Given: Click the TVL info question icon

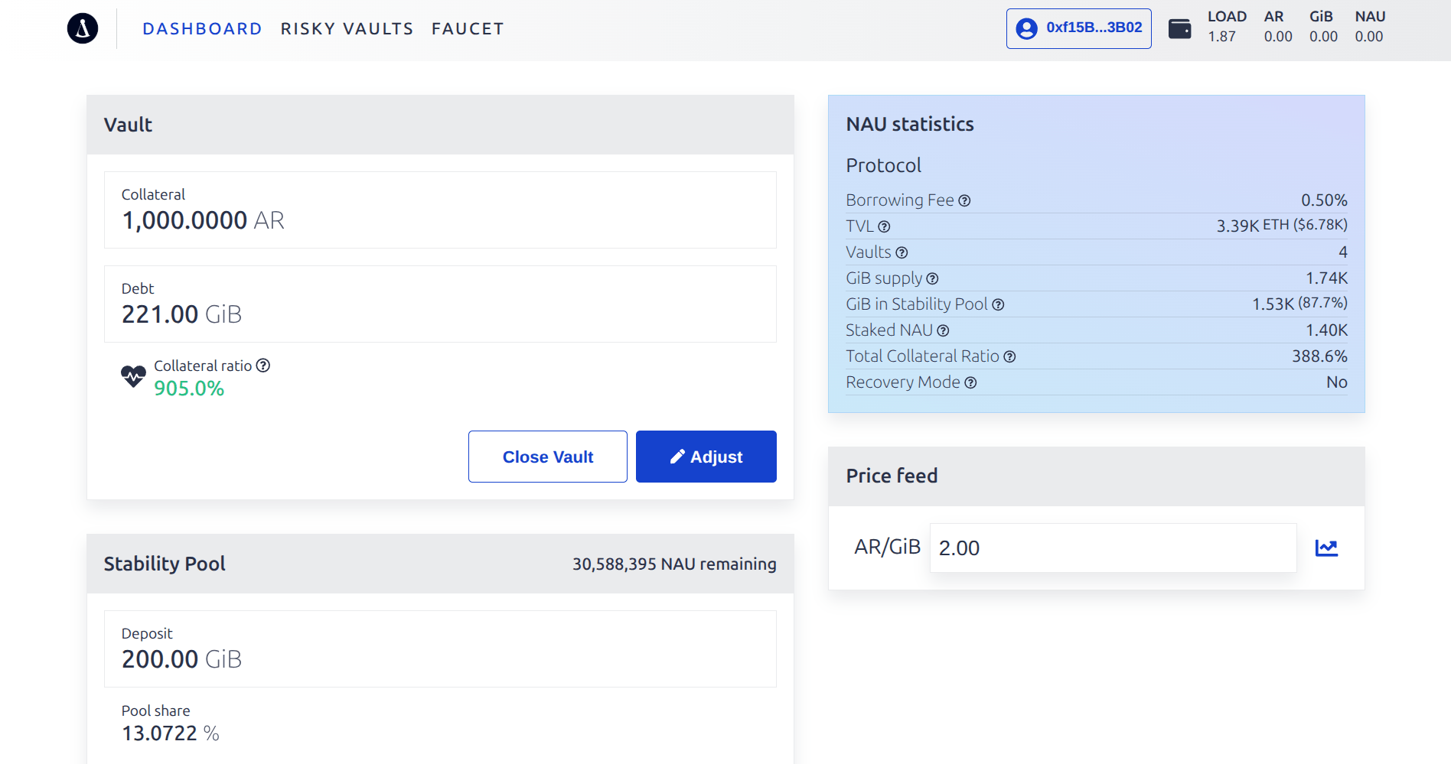Looking at the screenshot, I should click(x=884, y=226).
